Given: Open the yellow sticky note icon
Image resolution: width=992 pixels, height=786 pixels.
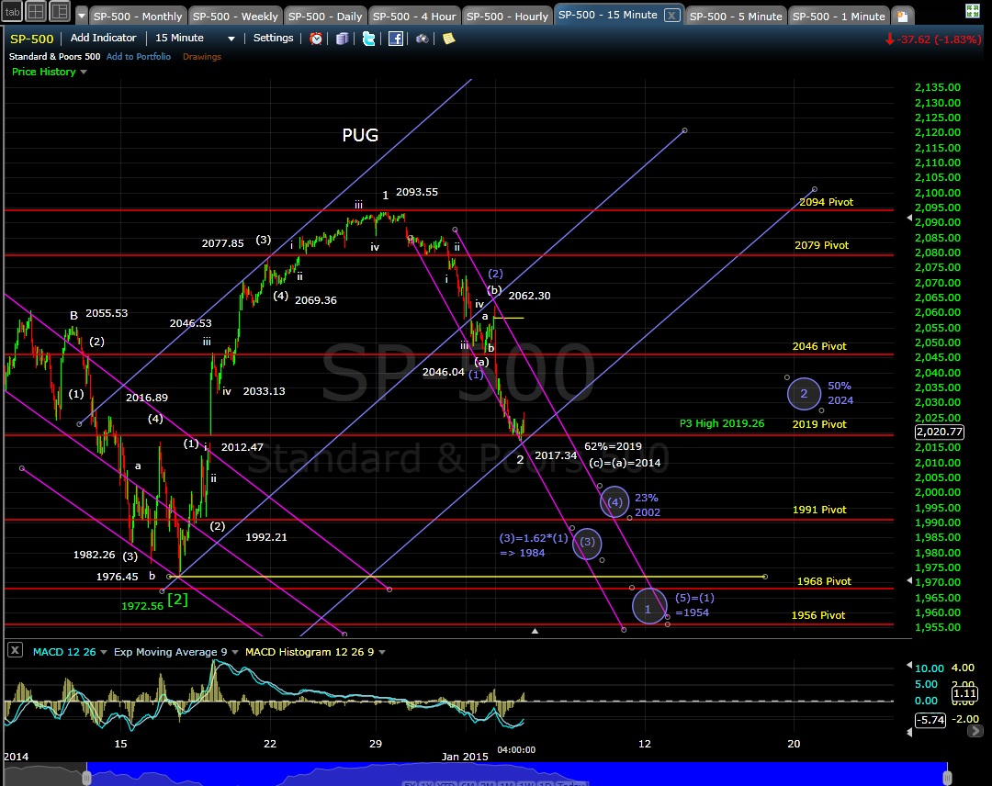Looking at the screenshot, I should (x=448, y=39).
